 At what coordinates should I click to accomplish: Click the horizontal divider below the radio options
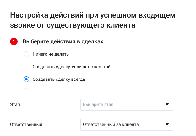click(107, 90)
